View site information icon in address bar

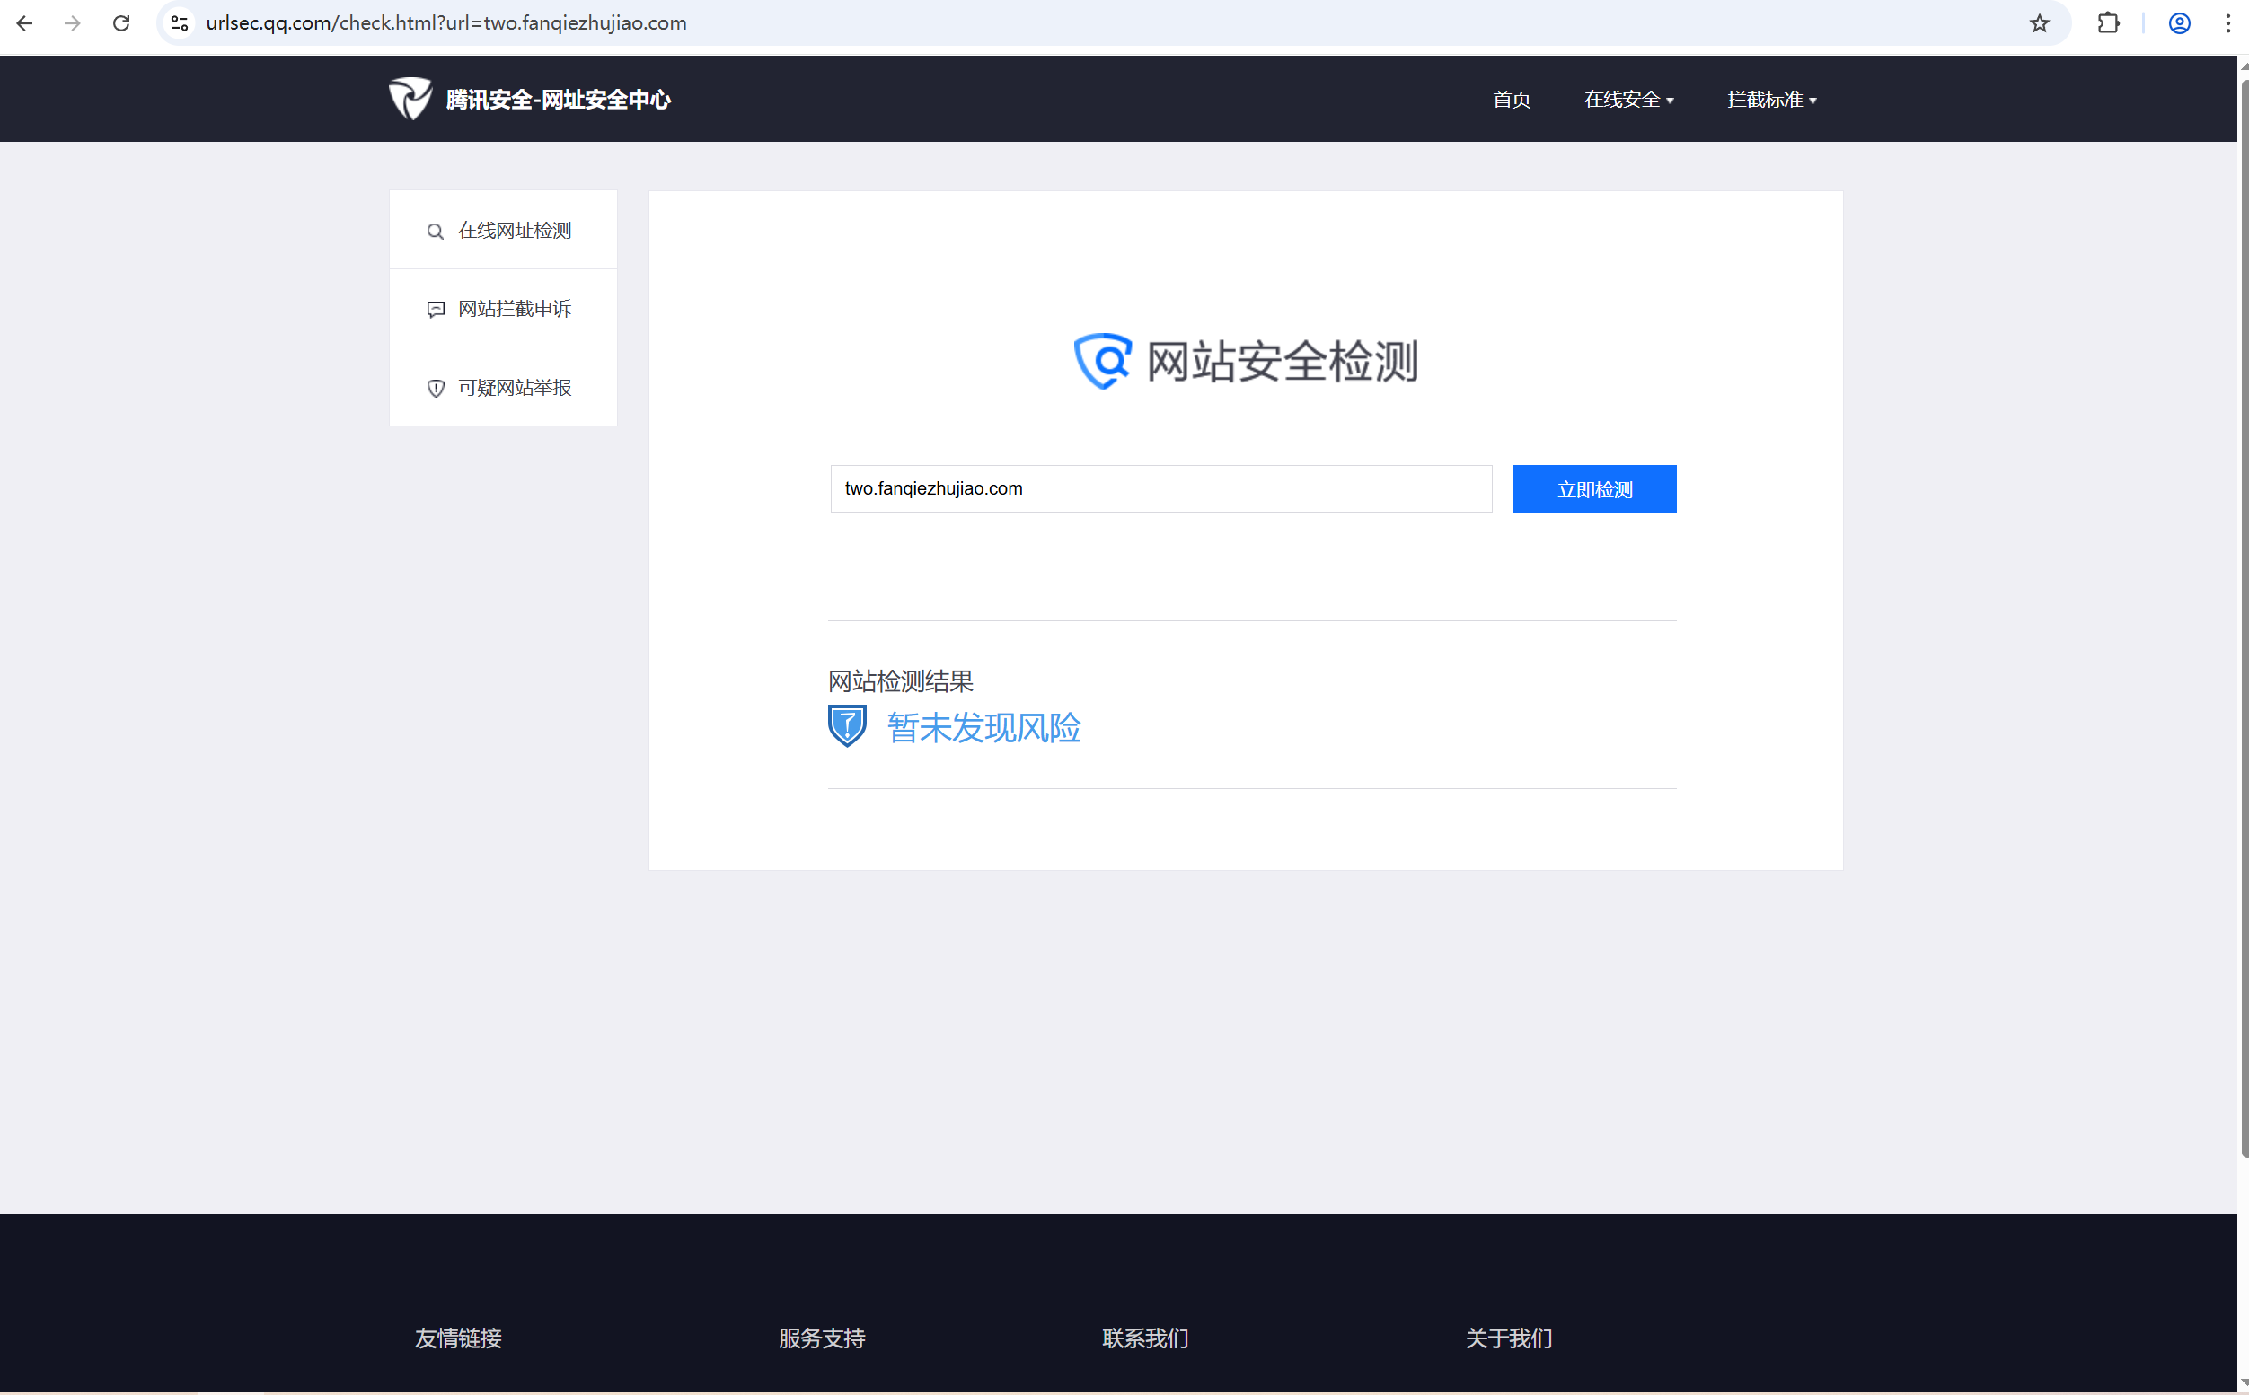[180, 23]
